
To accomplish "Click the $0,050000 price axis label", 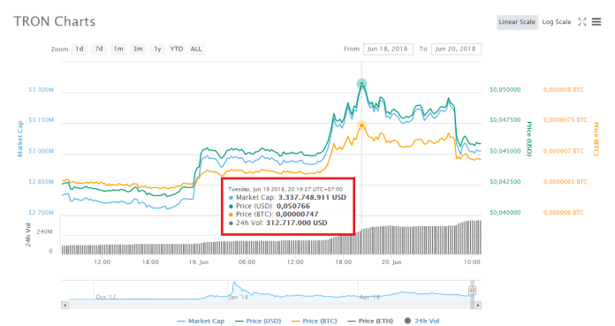I will tap(505, 90).
